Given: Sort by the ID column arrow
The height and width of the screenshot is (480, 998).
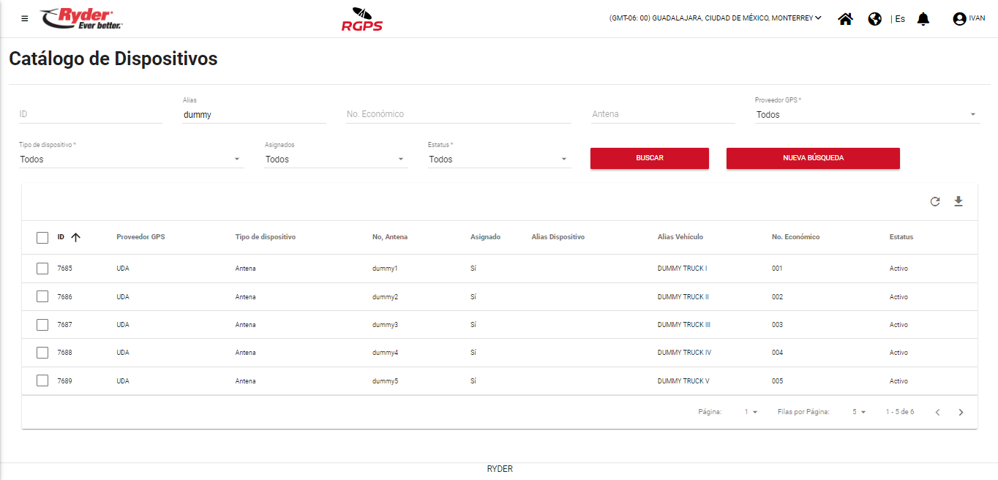Looking at the screenshot, I should pyautogui.click(x=75, y=237).
